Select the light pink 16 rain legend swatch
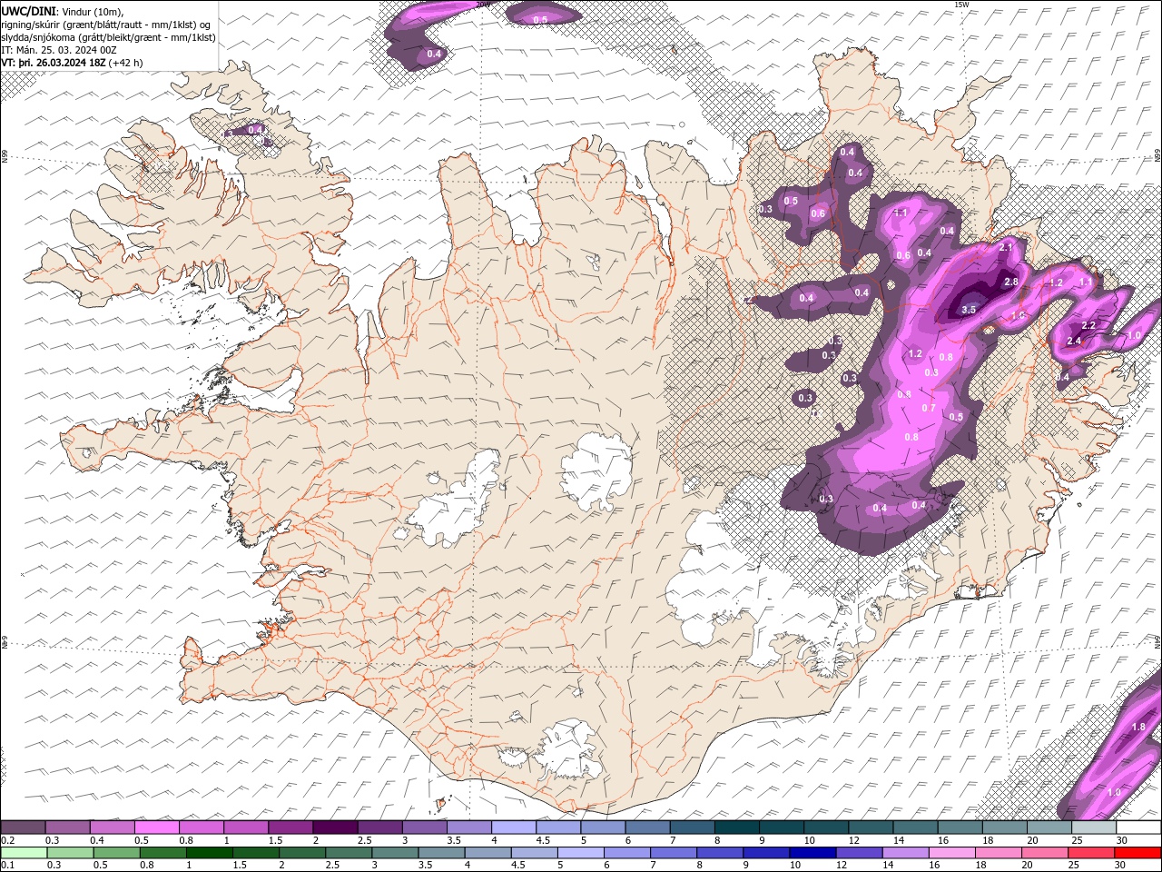1162x872 pixels. coord(952,852)
